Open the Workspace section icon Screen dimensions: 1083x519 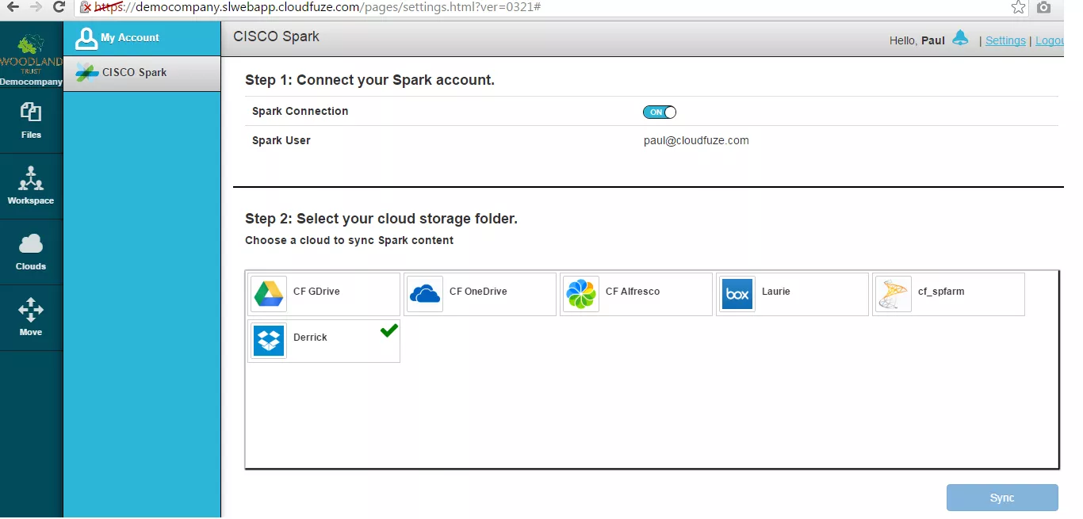pyautogui.click(x=31, y=178)
